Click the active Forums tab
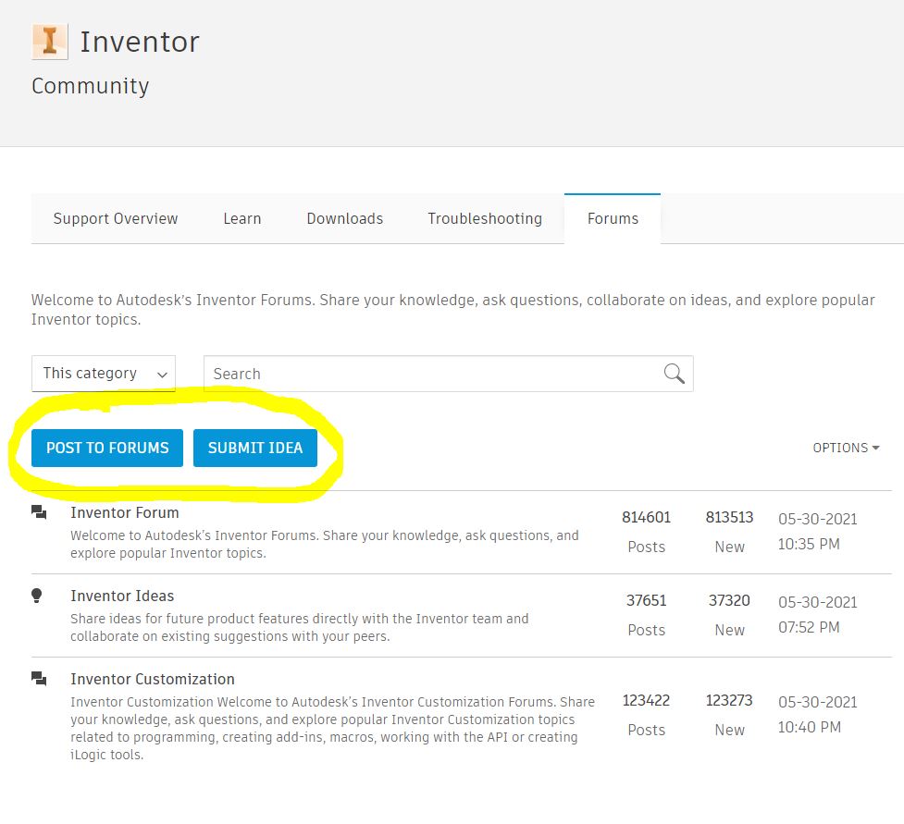This screenshot has height=824, width=904. point(613,218)
